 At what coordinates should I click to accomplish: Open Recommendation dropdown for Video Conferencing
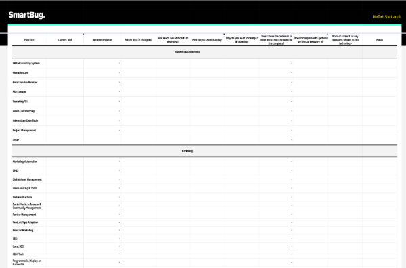(119, 111)
